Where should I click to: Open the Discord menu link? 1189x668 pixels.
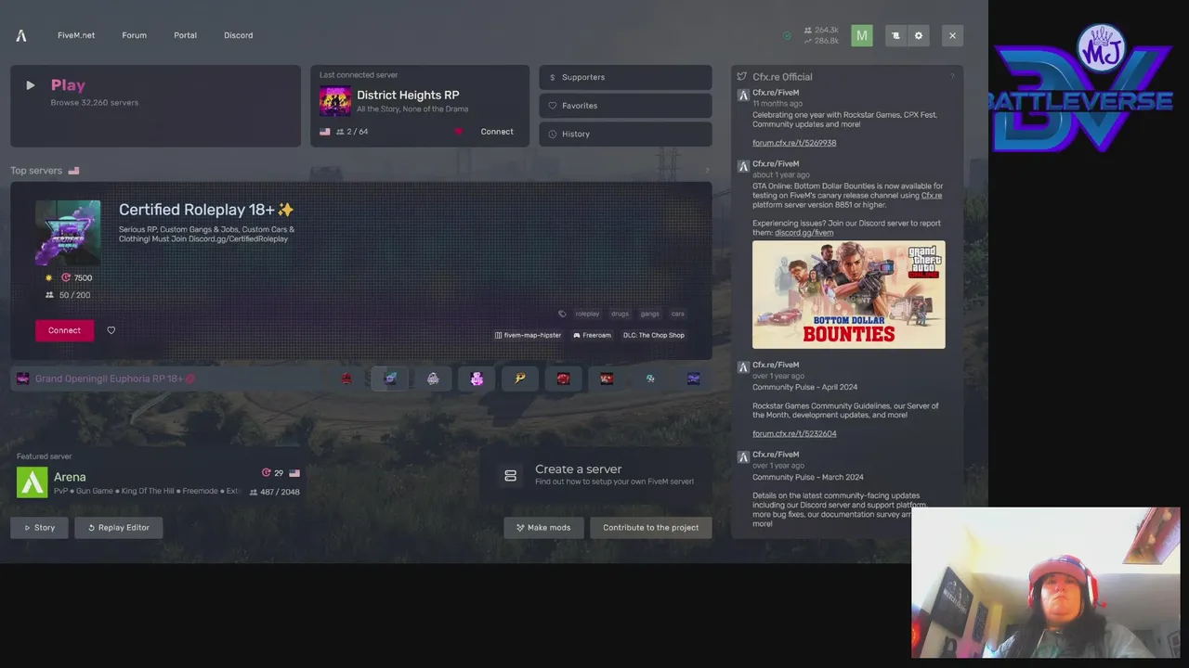point(238,35)
